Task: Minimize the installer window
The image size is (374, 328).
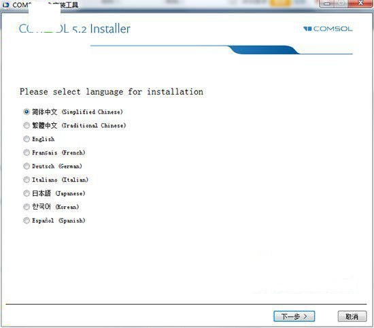Action: tap(327, 4)
